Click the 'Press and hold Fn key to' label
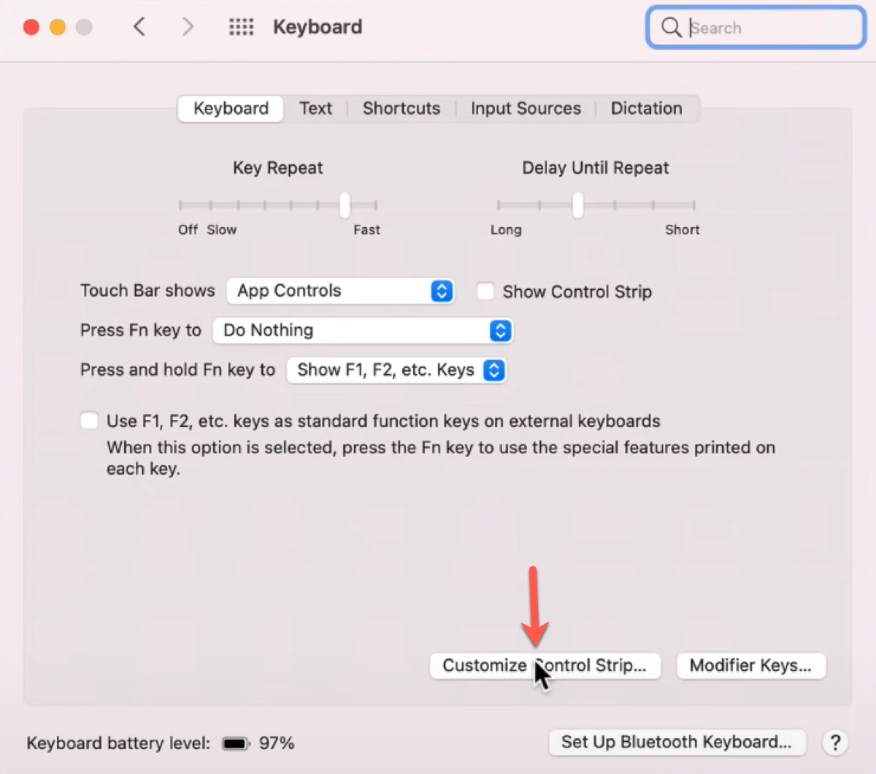The image size is (876, 774). click(x=177, y=369)
